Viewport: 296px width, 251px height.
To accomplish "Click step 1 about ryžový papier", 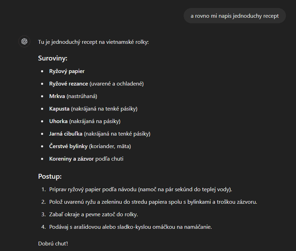I will click(x=141, y=189).
